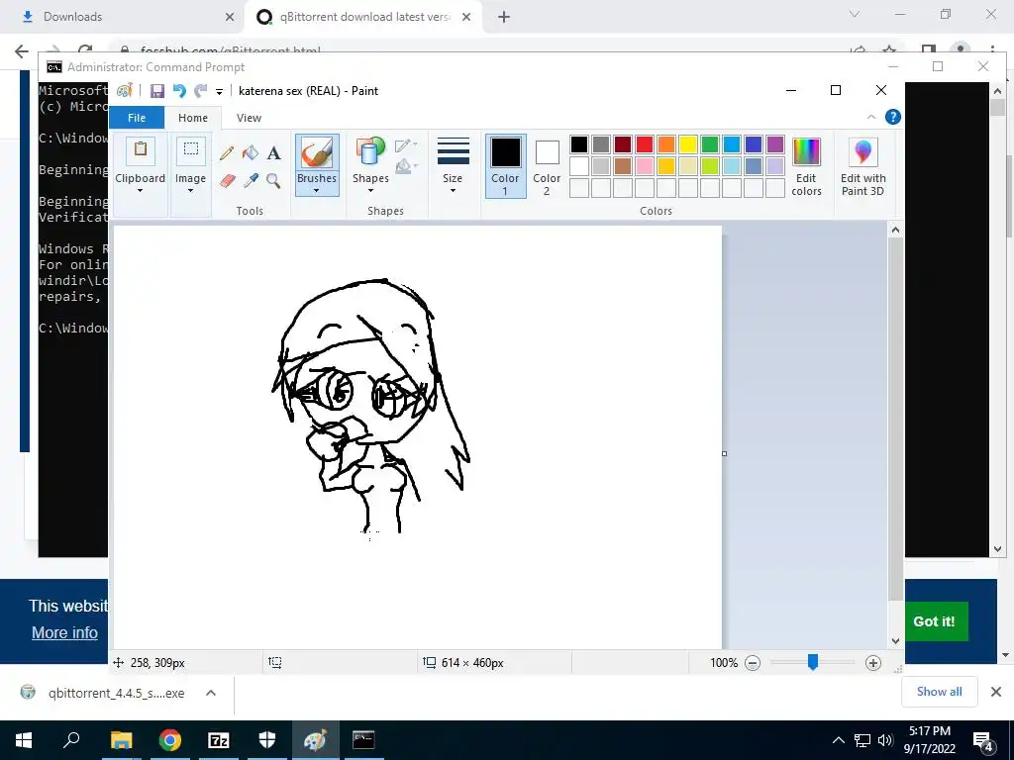Go back in the browser

pyautogui.click(x=22, y=51)
